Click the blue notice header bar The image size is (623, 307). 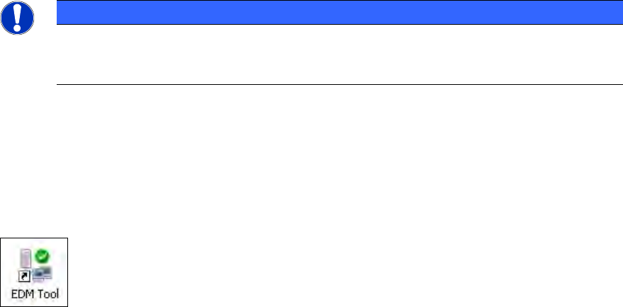tap(339, 12)
